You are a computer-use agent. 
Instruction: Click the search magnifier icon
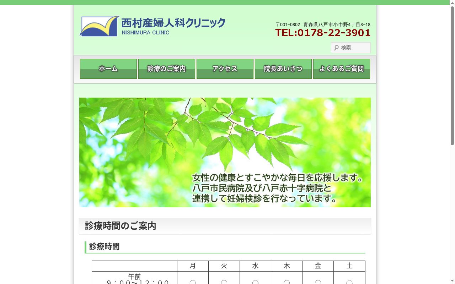(336, 48)
